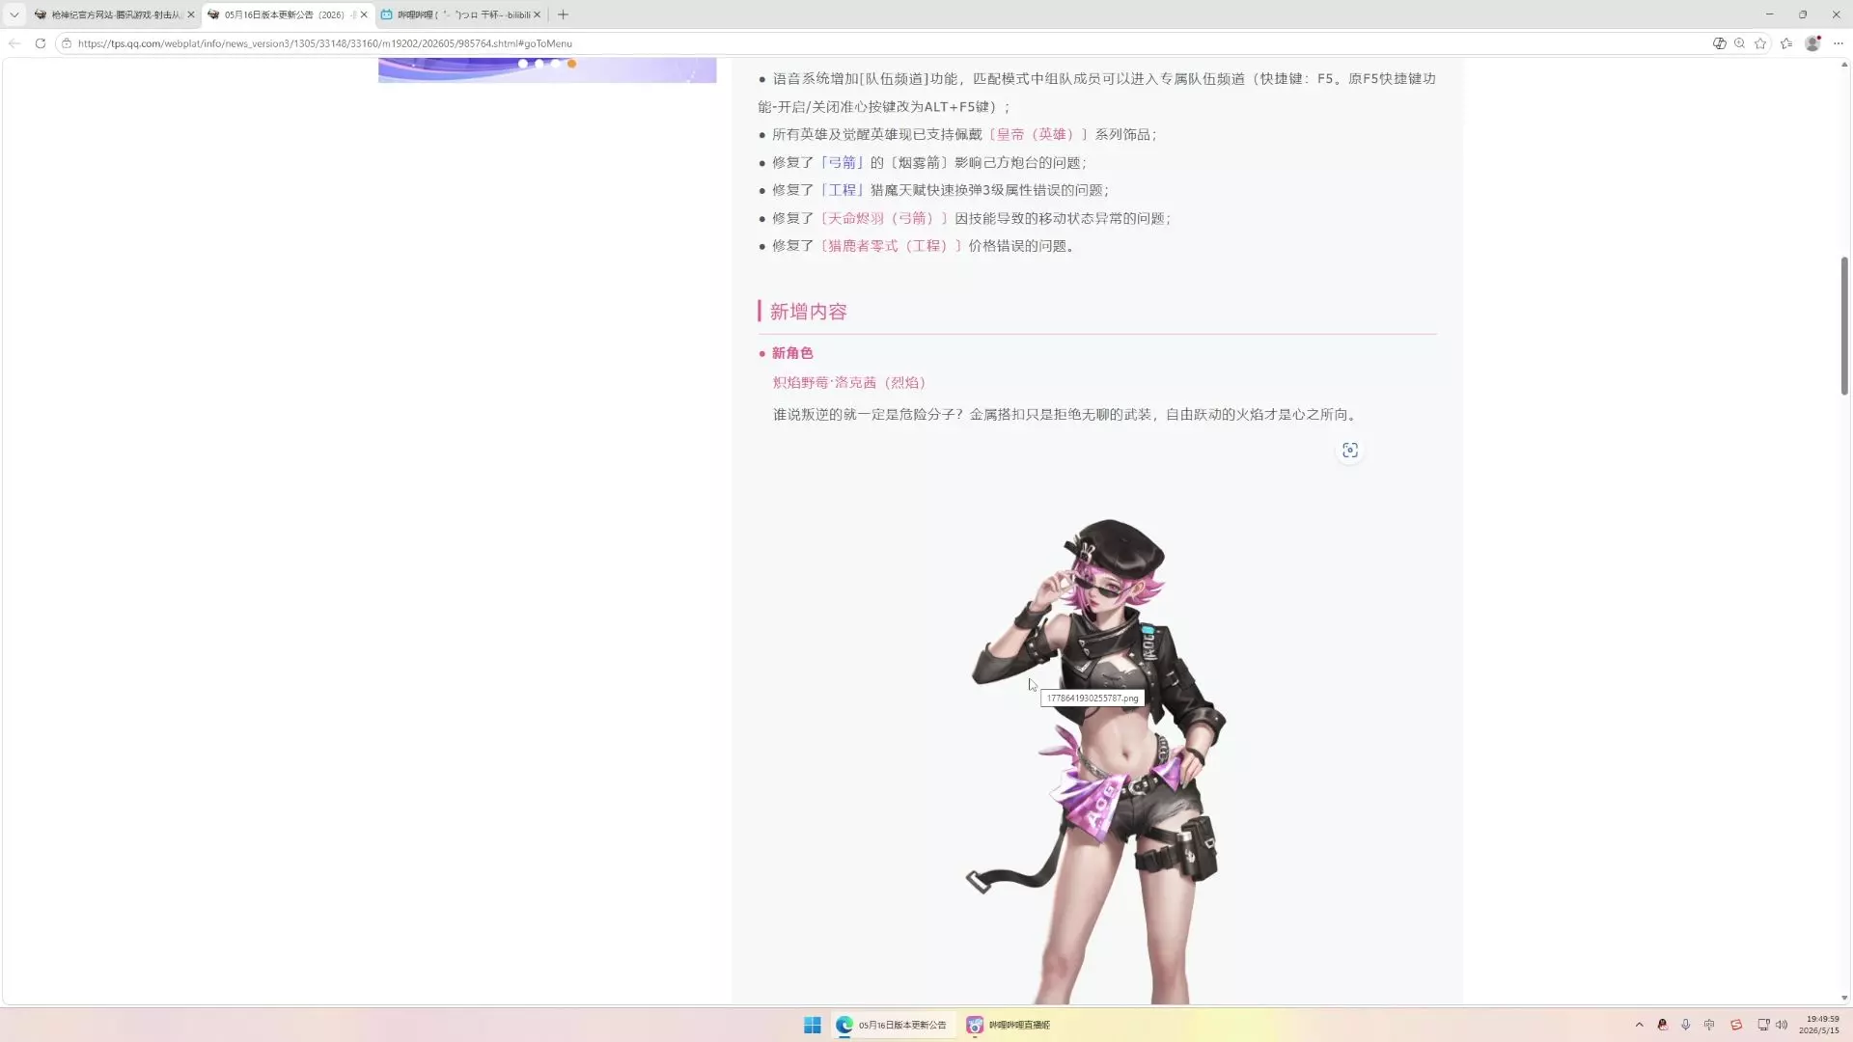Screen dimensions: 1853x1042
Task: Open the 工程 link about 猎魔天赋
Action: click(x=842, y=190)
